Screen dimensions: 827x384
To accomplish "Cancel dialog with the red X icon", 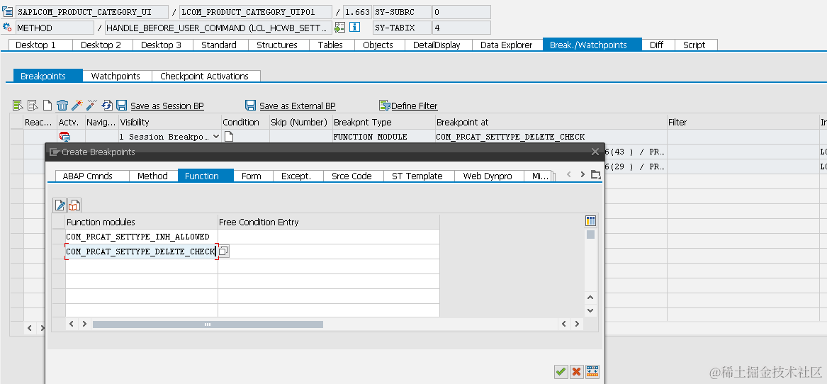I will [576, 371].
